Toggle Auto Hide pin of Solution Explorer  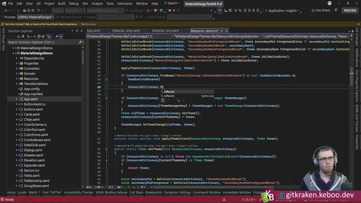(77, 31)
